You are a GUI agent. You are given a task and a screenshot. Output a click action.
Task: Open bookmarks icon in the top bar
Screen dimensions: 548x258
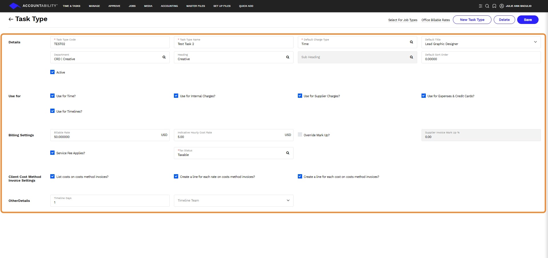(494, 6)
